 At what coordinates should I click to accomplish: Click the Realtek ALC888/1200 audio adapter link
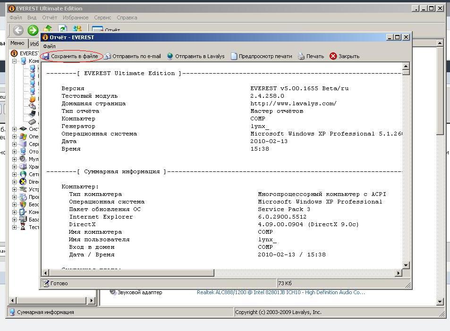[x=280, y=292]
